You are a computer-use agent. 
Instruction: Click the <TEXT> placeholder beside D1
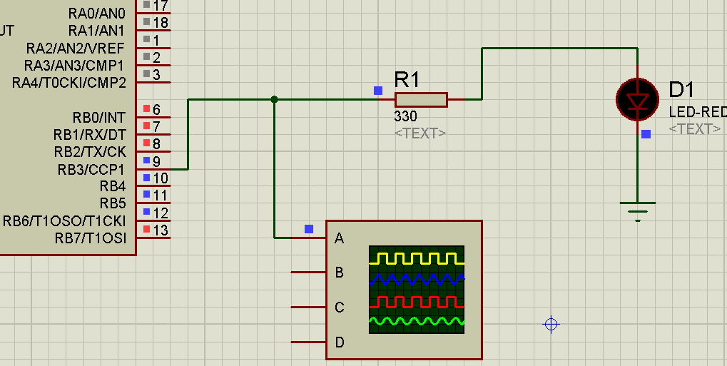coord(695,129)
